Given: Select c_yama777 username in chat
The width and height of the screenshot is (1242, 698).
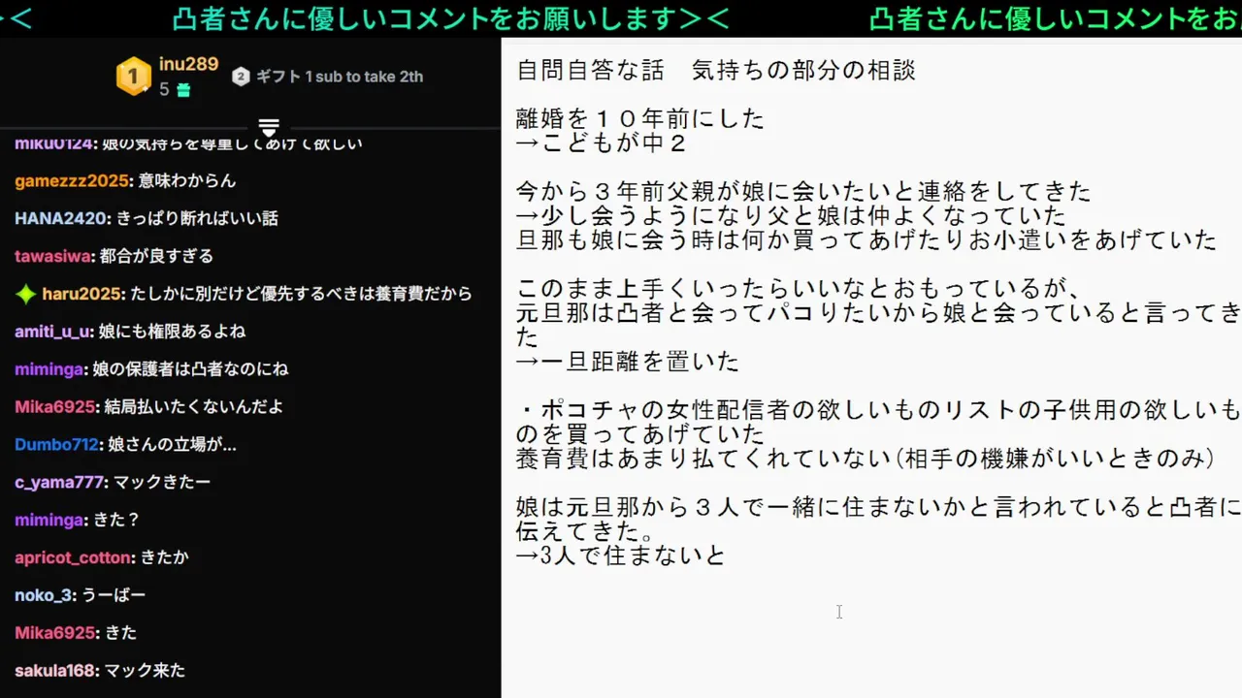Looking at the screenshot, I should 60,482.
